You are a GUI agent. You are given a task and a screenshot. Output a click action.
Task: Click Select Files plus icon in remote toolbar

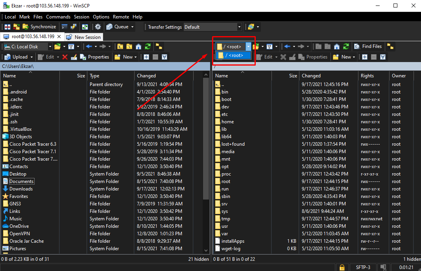(x=365, y=57)
